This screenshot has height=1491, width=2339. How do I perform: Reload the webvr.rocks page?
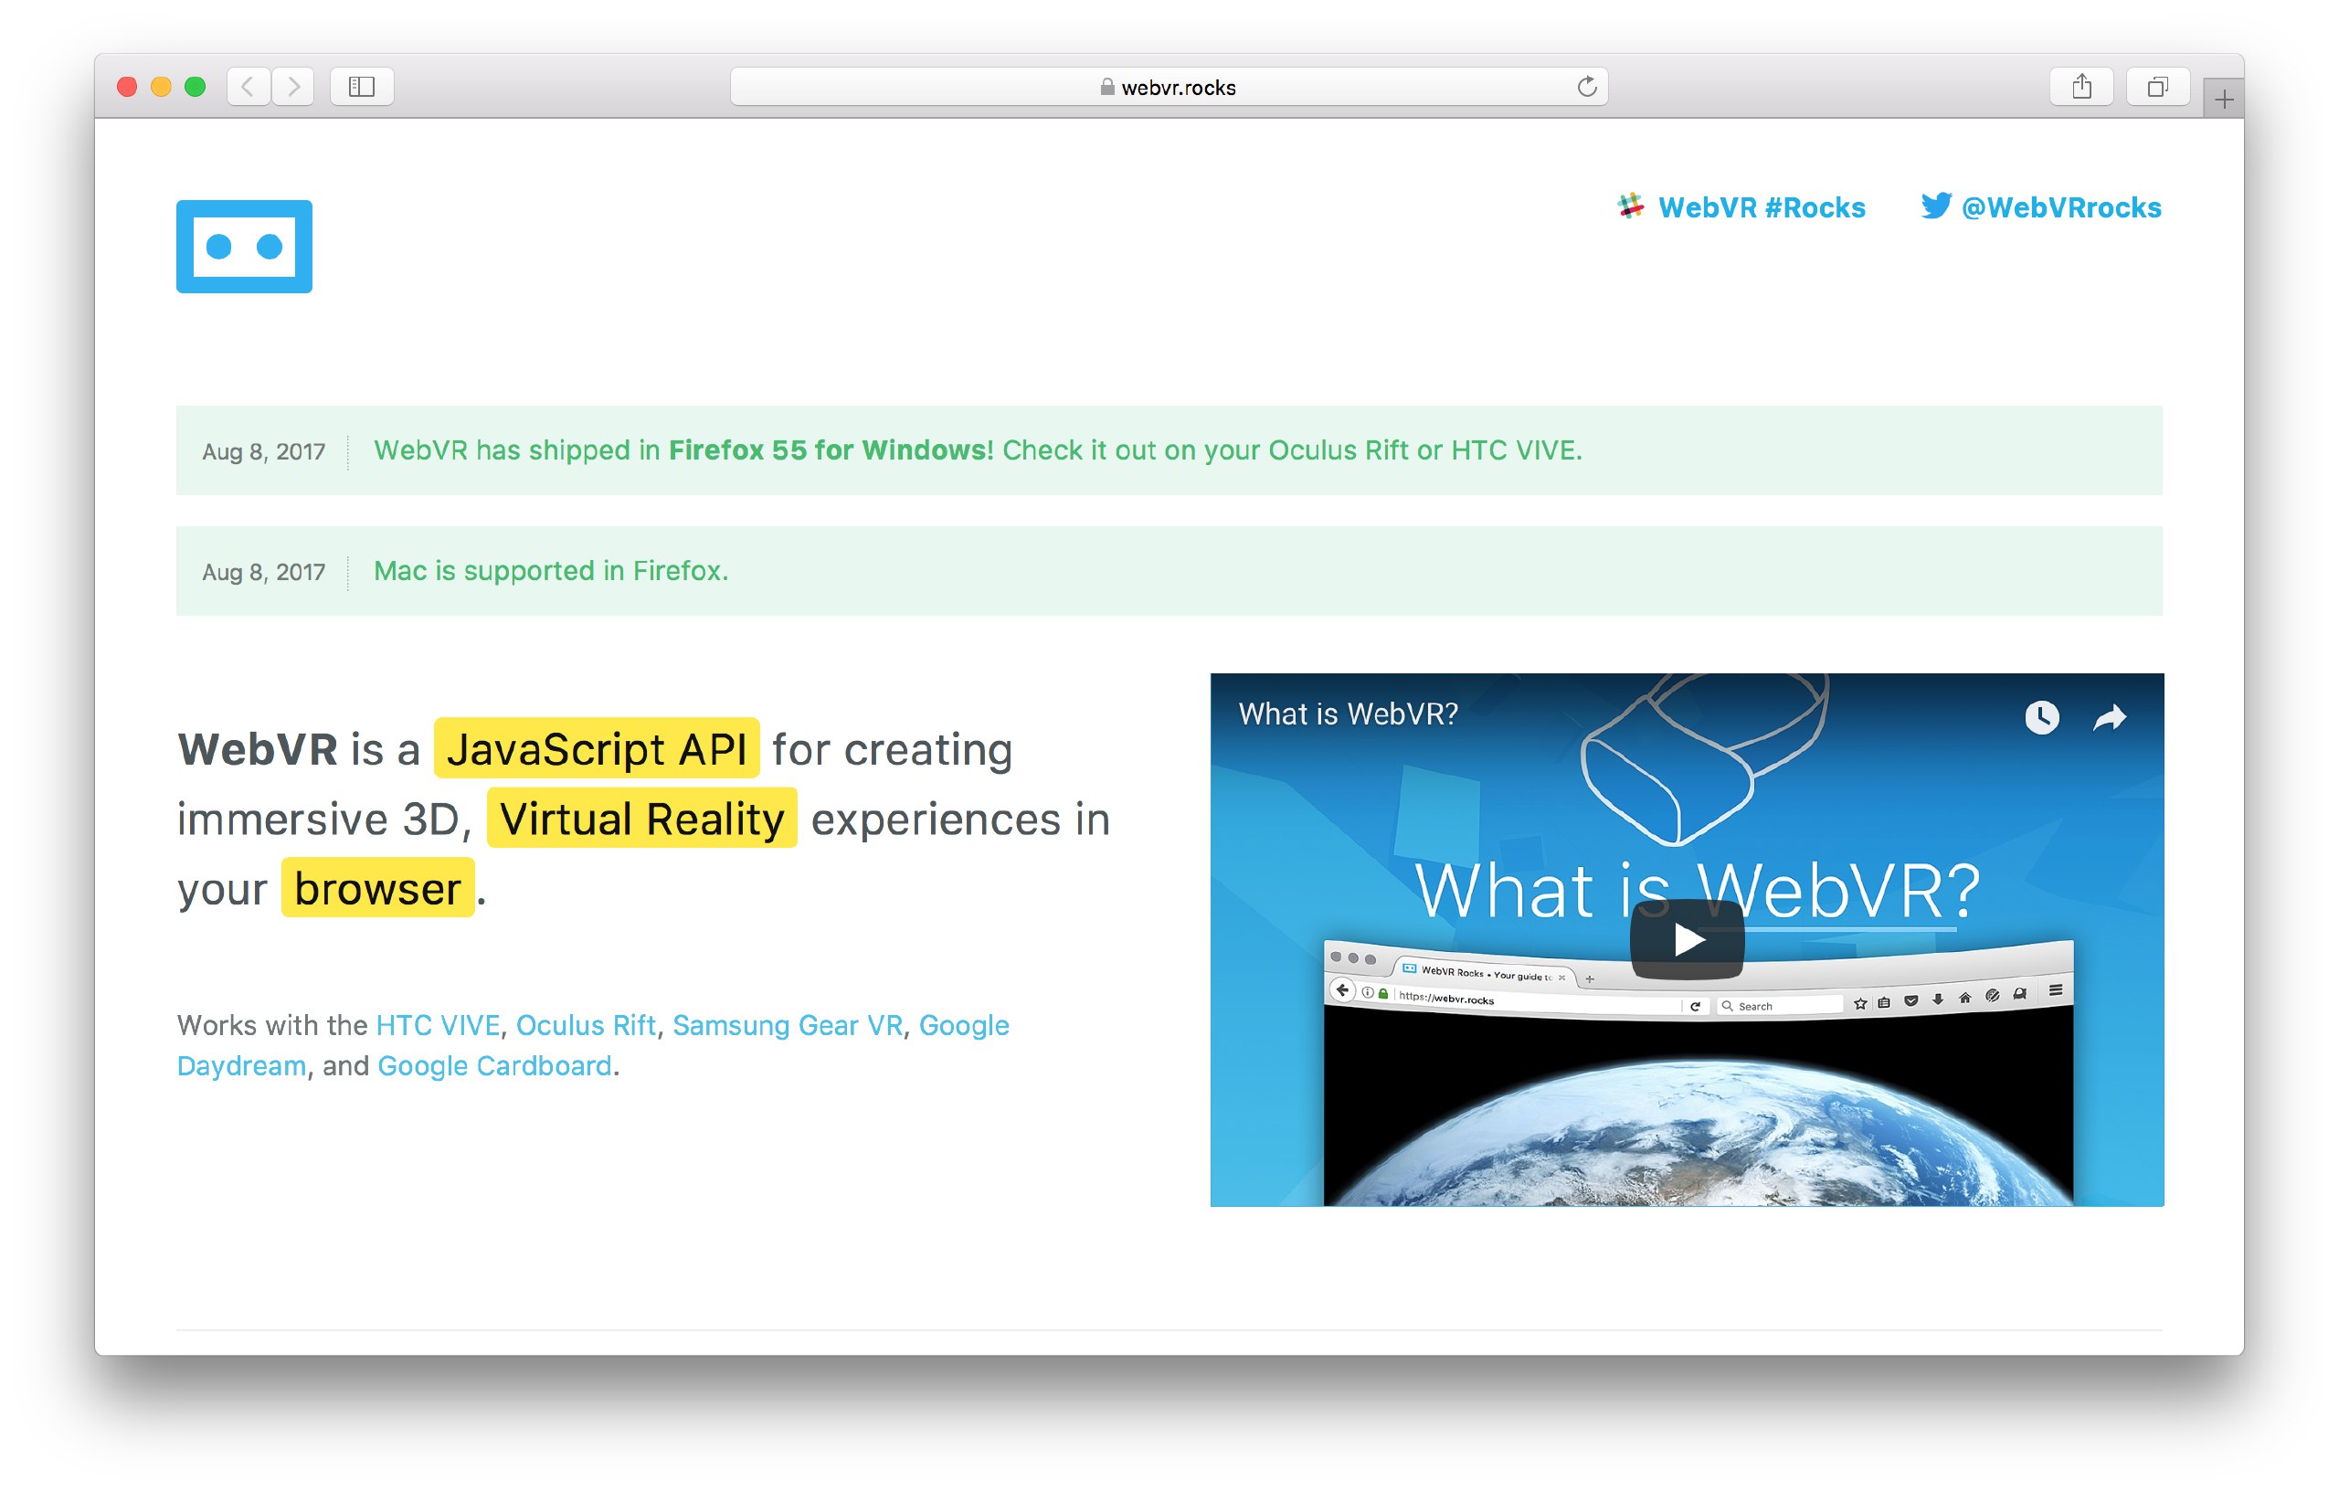[x=1586, y=87]
